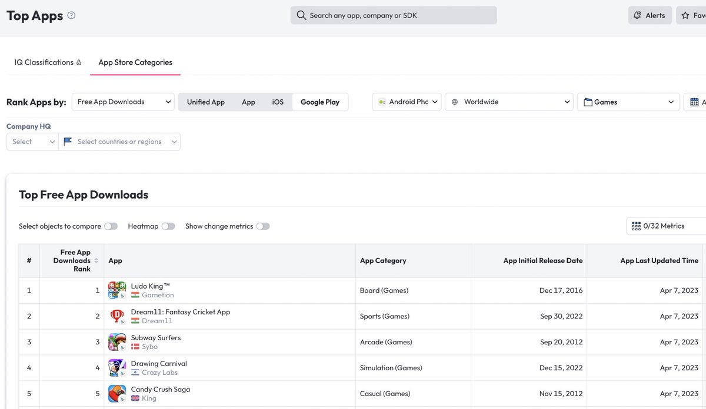
Task: Click the help icon beside Top Apps
Action: pyautogui.click(x=71, y=16)
